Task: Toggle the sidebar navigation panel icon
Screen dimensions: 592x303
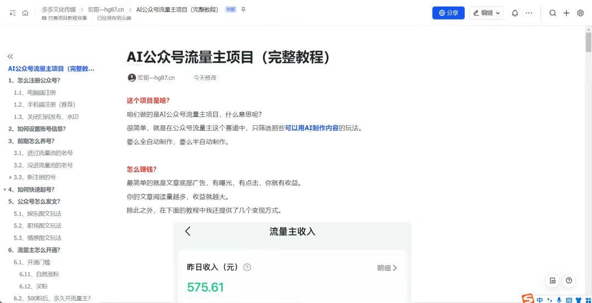Action: pyautogui.click(x=13, y=13)
